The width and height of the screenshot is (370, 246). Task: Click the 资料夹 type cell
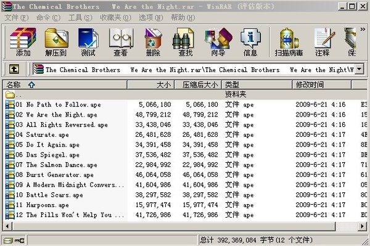pos(236,95)
